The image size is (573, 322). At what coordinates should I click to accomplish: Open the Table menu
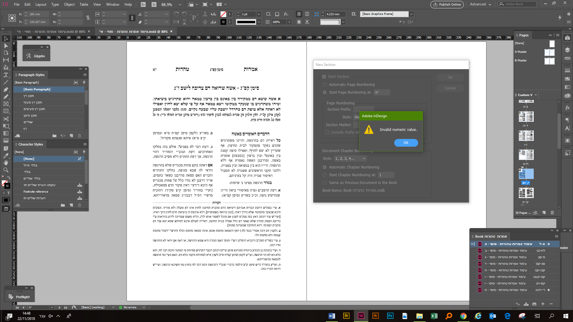click(84, 4)
